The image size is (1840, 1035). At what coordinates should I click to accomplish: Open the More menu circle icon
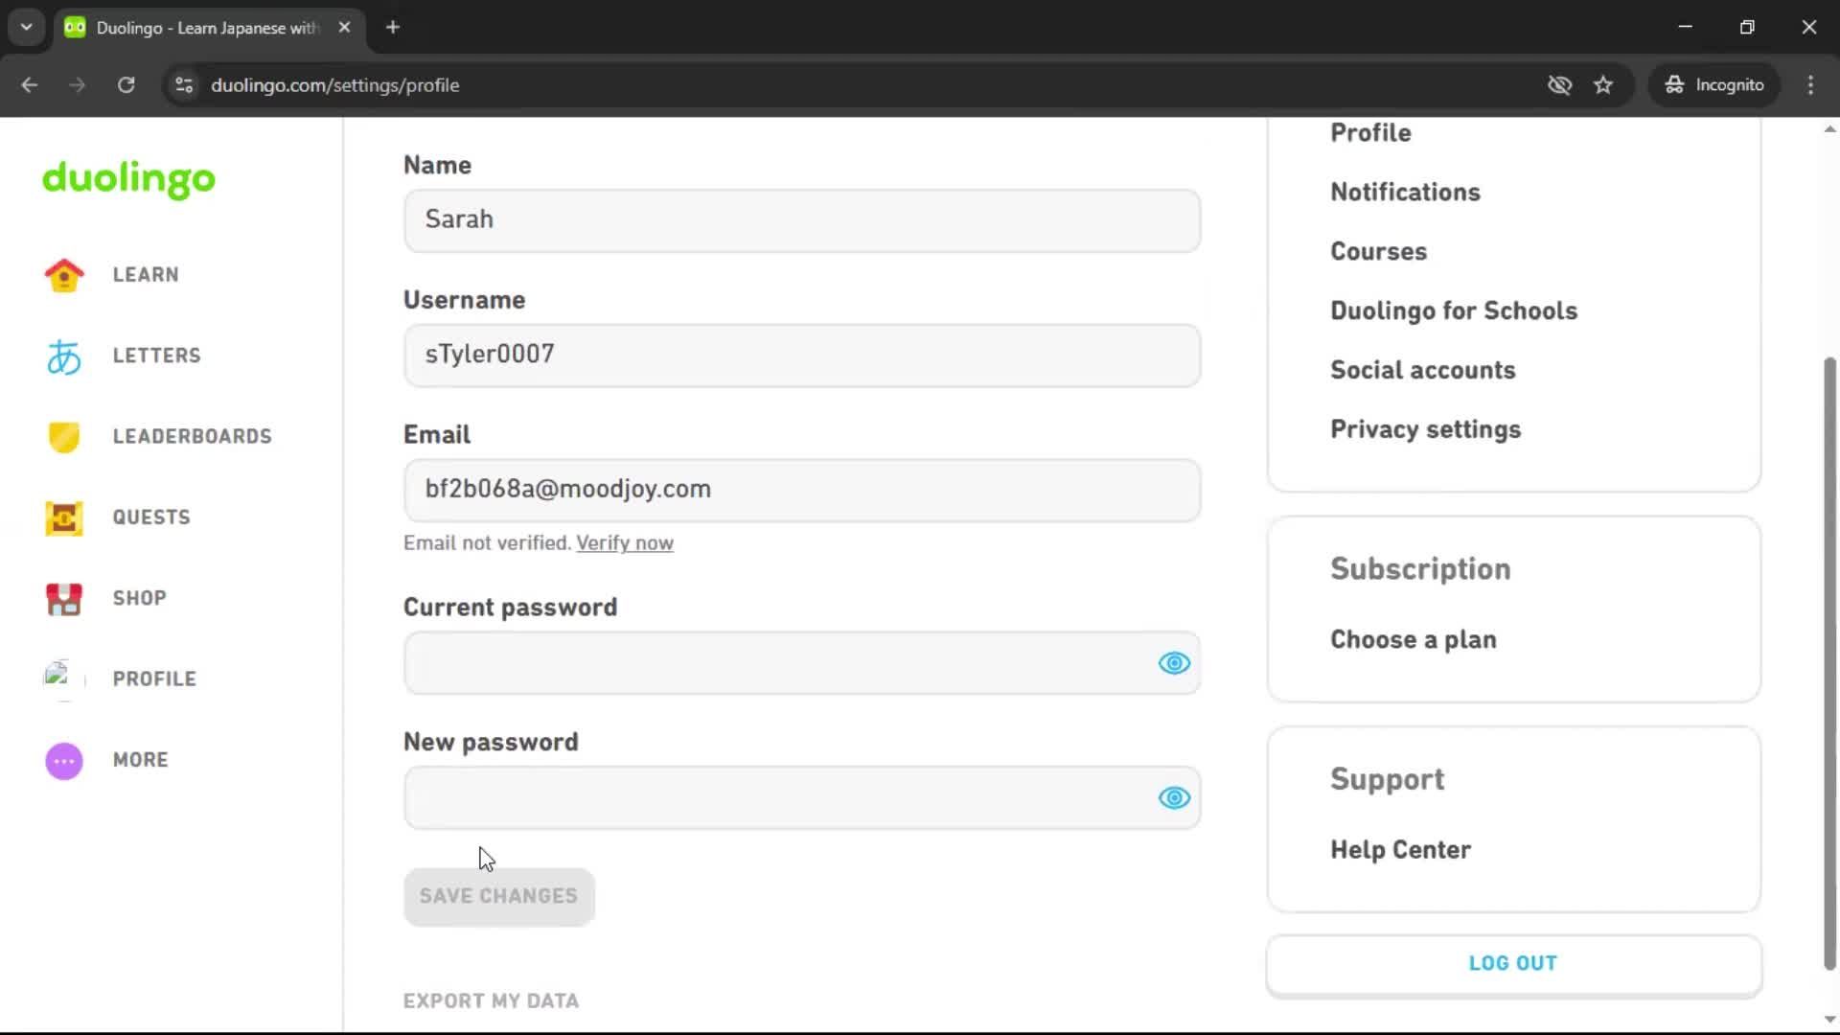coord(63,760)
